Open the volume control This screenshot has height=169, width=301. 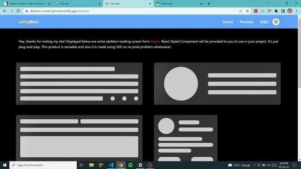pos(269,165)
